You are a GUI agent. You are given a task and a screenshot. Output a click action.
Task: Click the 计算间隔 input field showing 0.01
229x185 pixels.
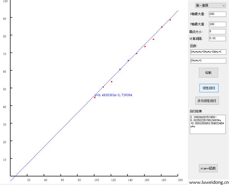(x=217, y=38)
